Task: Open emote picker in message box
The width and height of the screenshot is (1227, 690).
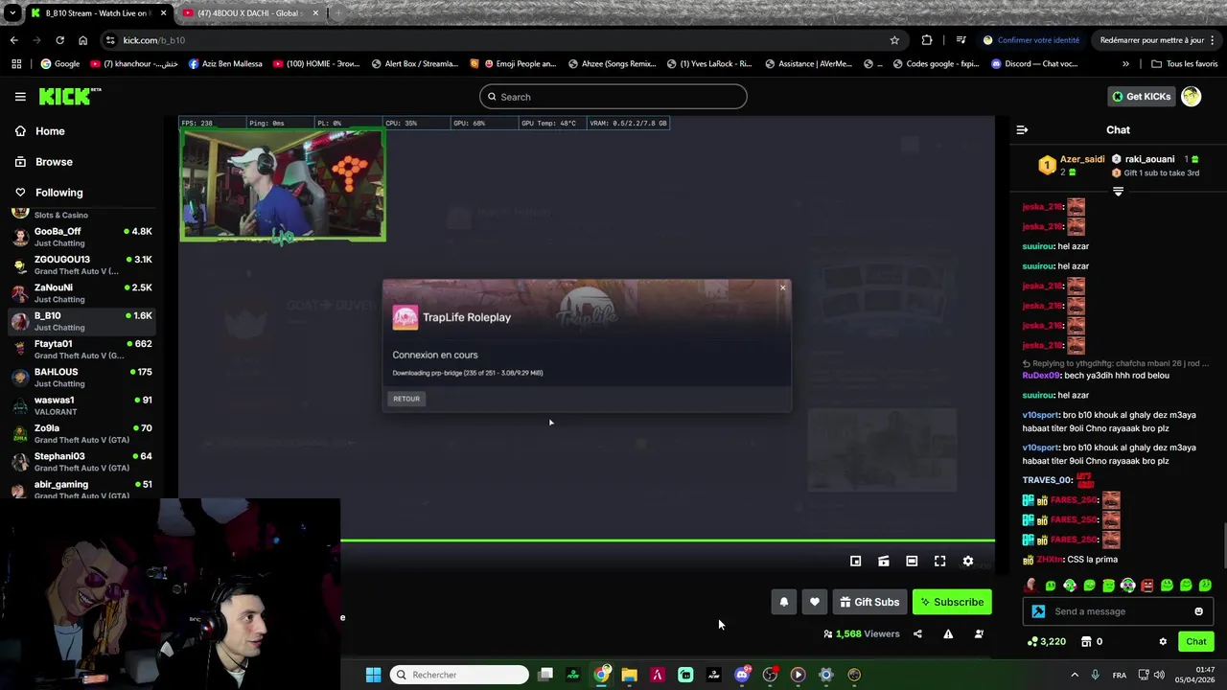Action: [1198, 611]
